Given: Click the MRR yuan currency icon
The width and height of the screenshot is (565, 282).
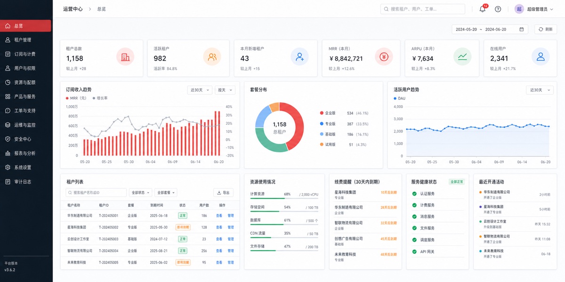Looking at the screenshot, I should [384, 57].
